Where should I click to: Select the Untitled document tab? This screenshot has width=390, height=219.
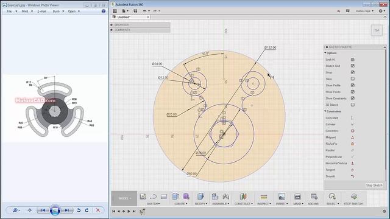coord(130,17)
